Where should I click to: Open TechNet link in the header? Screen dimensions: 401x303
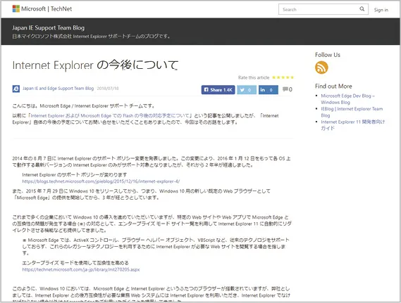pos(61,9)
